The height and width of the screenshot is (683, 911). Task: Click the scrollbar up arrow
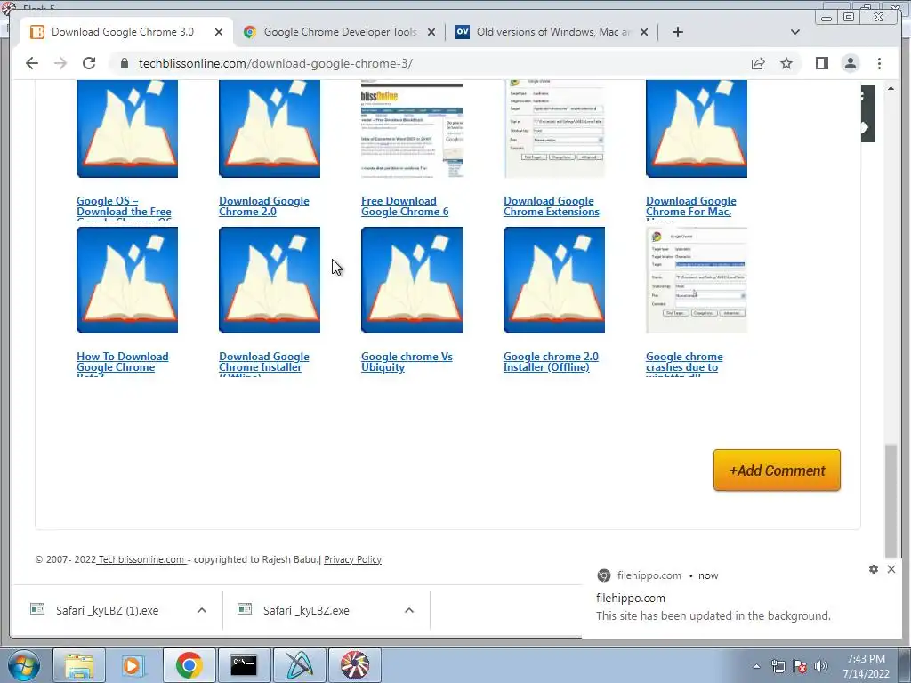click(x=891, y=88)
